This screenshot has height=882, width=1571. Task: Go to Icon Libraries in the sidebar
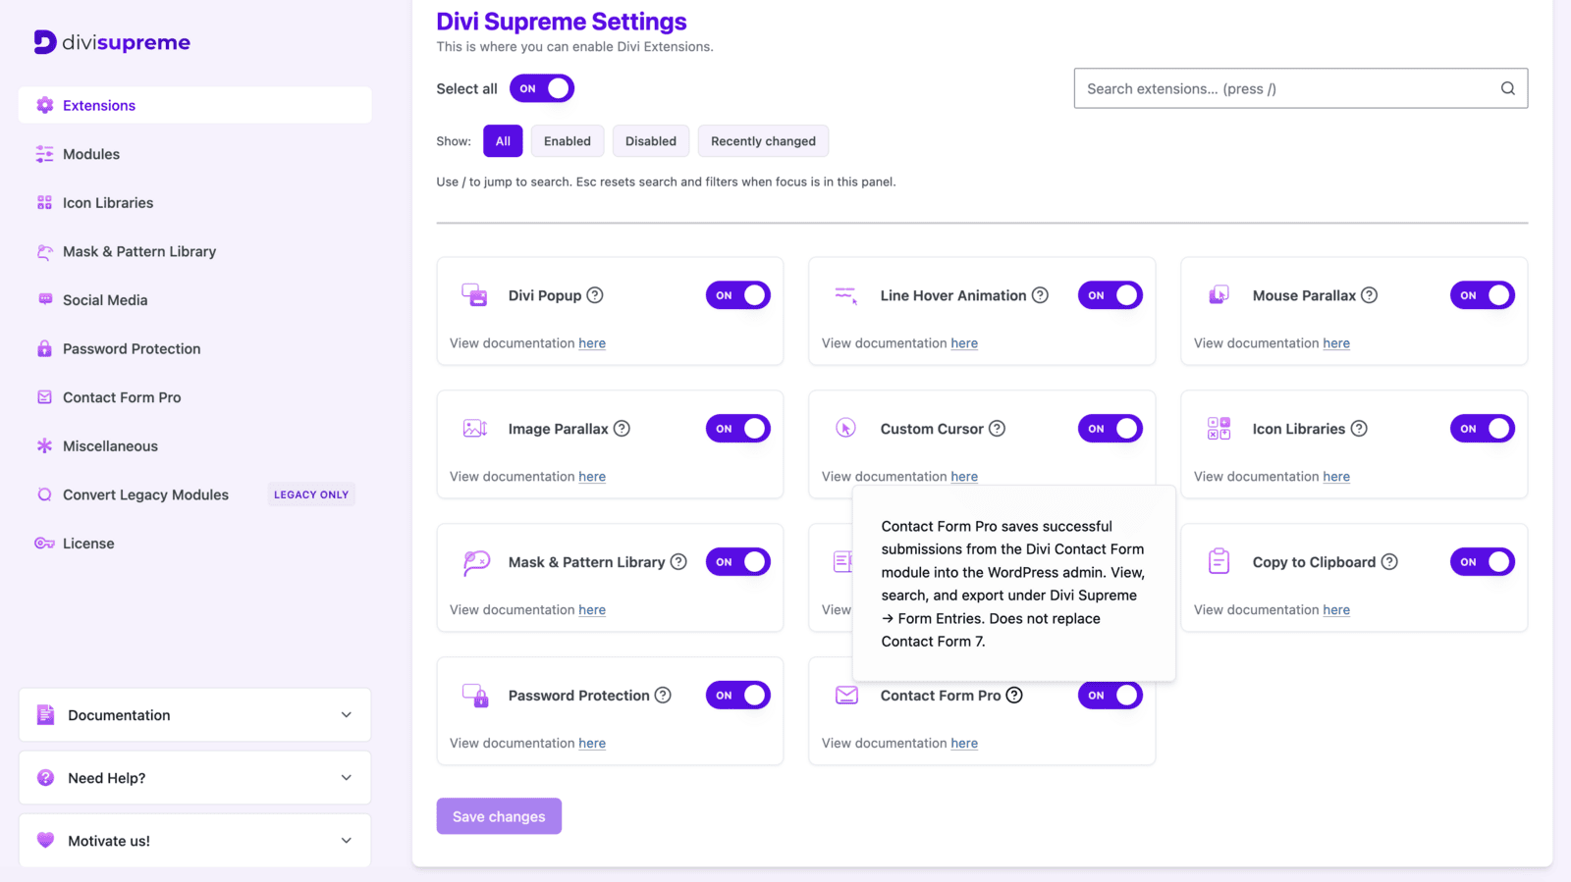(194, 203)
